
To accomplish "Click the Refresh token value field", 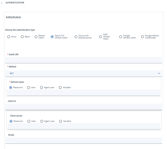I will pyautogui.click(x=83, y=93).
